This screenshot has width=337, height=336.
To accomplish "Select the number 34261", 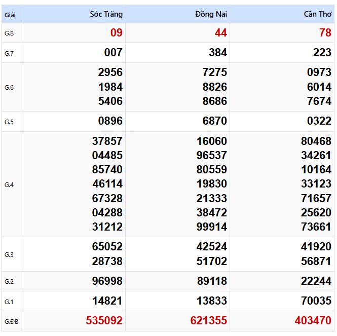I will click(x=316, y=155).
